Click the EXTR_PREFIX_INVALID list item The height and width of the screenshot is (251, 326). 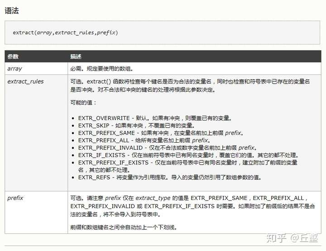[x=168, y=148]
